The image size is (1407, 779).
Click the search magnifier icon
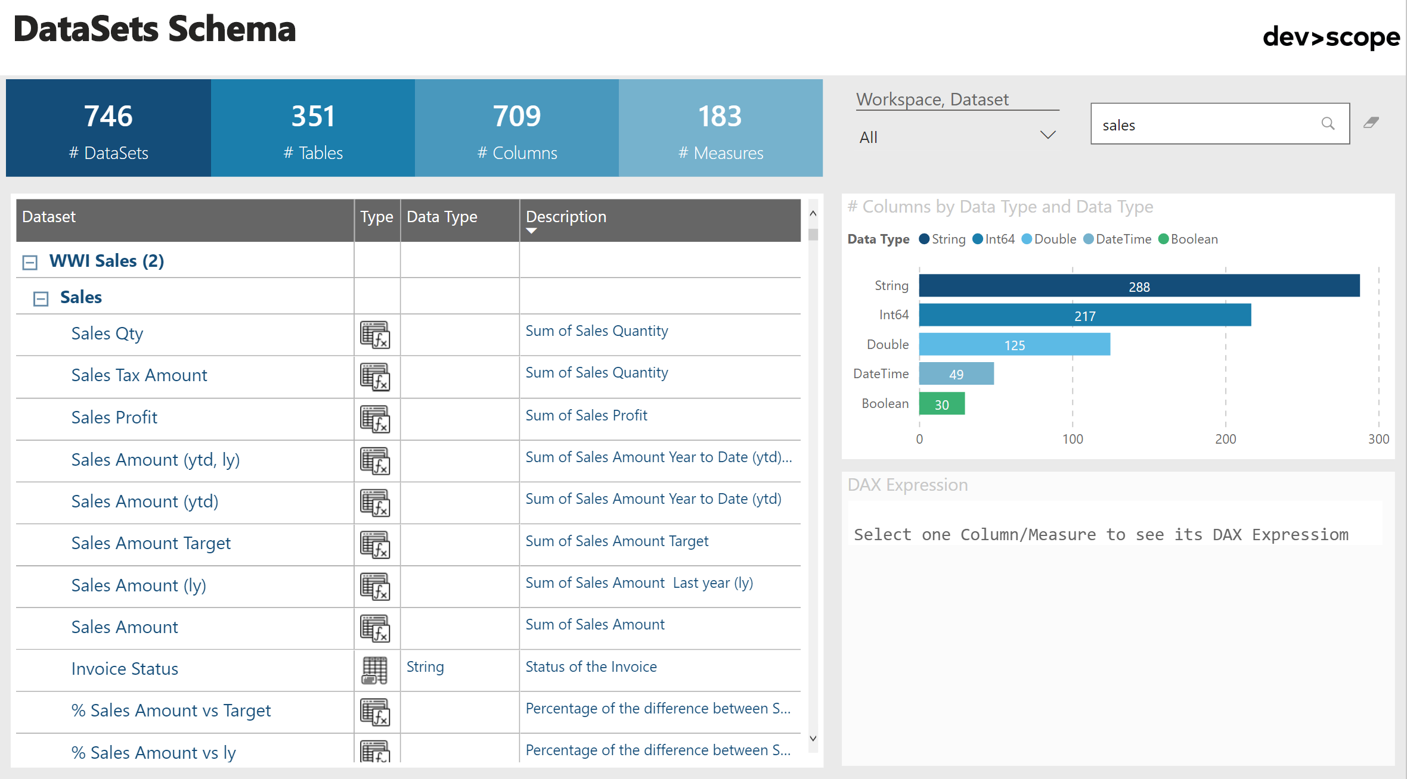pos(1327,123)
